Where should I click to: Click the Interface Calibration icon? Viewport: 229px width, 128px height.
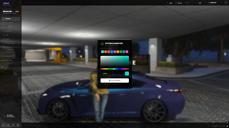[x=5, y=116]
